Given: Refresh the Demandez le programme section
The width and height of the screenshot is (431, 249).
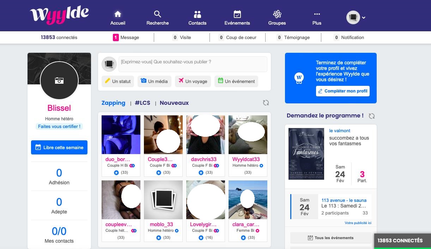Looking at the screenshot, I should pos(371,116).
